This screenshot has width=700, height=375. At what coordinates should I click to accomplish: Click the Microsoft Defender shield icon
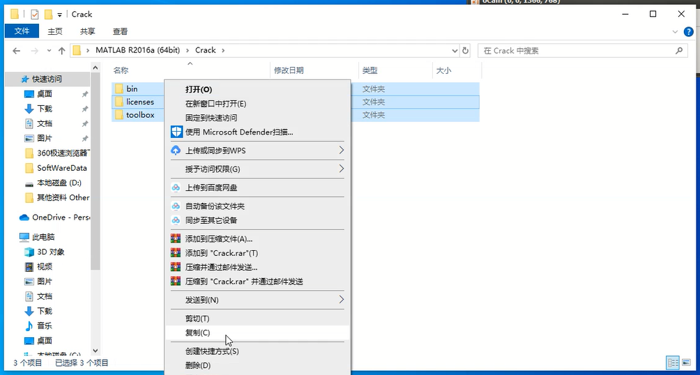click(x=177, y=132)
